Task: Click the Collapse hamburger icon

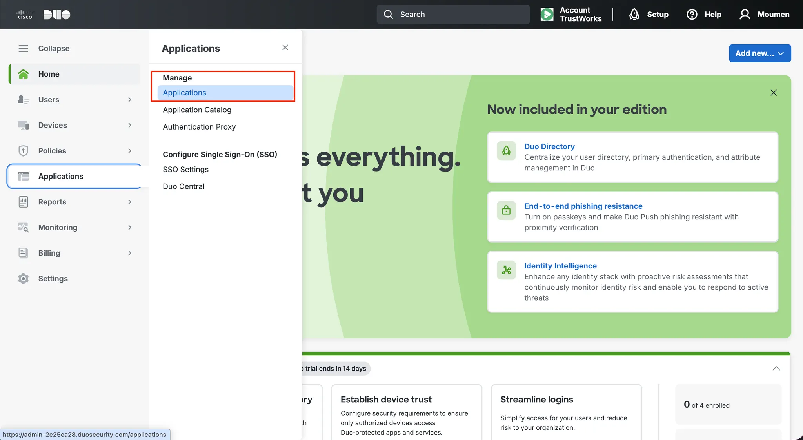Action: (24, 48)
